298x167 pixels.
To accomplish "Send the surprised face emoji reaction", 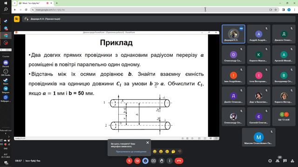I will [161, 152].
